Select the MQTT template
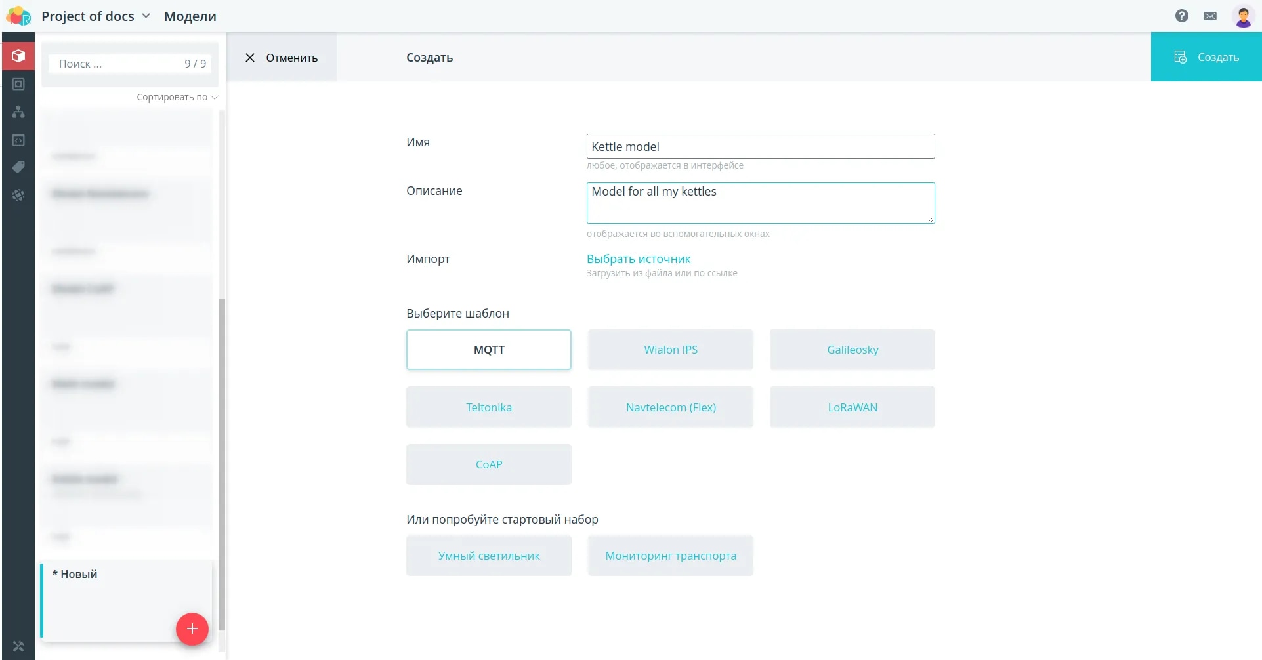Viewport: 1262px width, 660px height. coord(489,350)
